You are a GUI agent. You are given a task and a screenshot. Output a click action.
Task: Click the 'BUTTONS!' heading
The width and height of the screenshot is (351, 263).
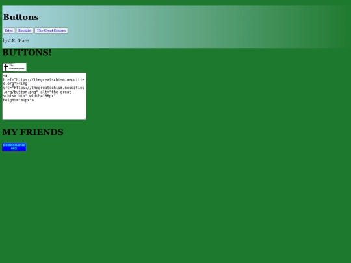(x=27, y=53)
